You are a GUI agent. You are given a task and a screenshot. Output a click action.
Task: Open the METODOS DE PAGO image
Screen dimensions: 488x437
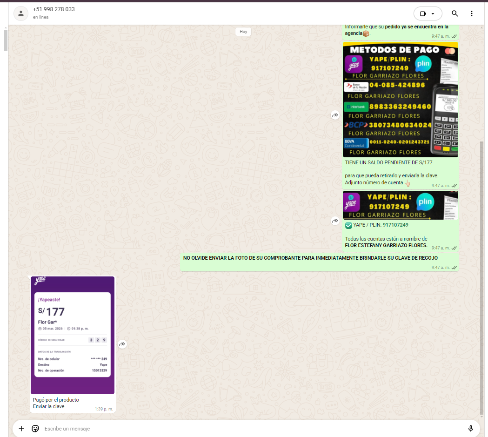[400, 100]
